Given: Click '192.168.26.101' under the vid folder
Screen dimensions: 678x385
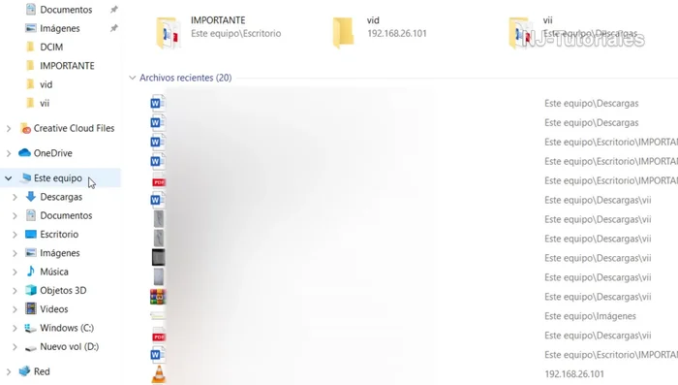Looking at the screenshot, I should click(x=397, y=33).
